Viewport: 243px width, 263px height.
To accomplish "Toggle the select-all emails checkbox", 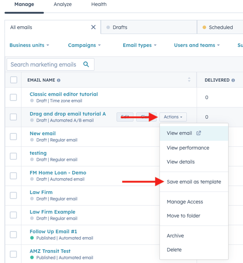I will point(14,80).
